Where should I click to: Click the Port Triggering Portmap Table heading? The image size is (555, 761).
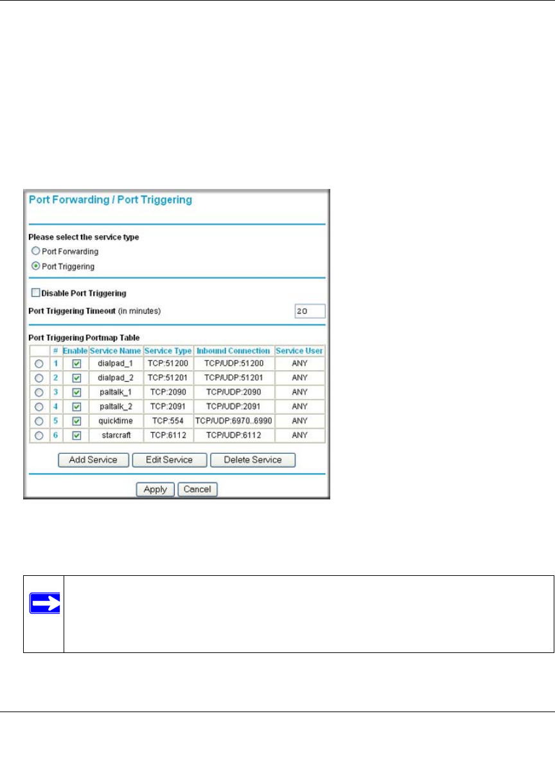tap(84, 337)
